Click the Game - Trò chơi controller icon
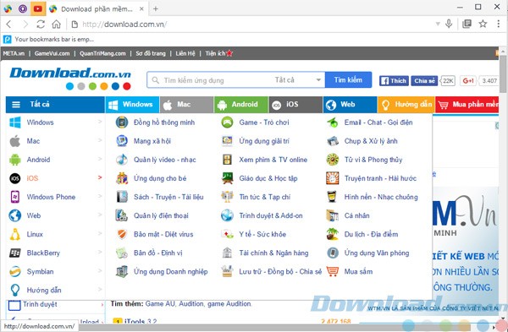Viewport: 508px width, 332px height. pos(227,122)
